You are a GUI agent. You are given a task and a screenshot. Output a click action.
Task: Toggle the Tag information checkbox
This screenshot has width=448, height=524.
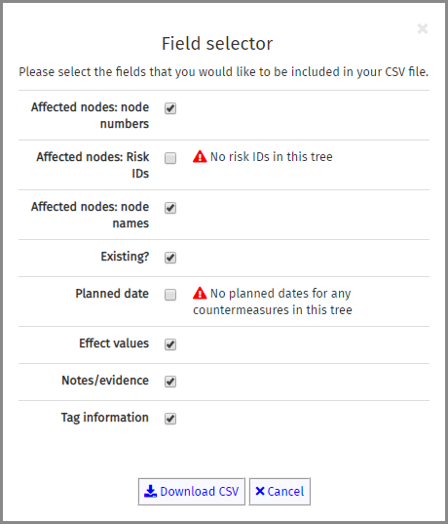click(170, 419)
